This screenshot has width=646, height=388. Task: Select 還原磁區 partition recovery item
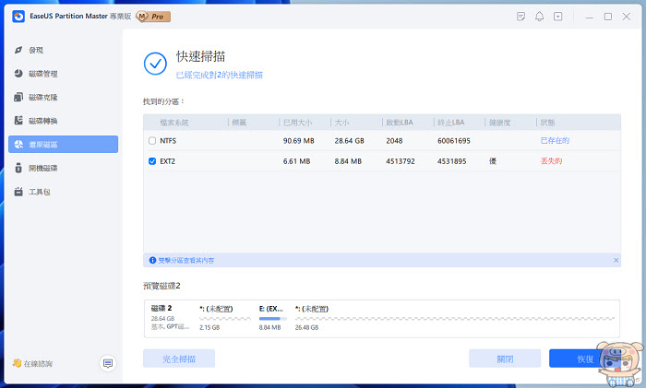point(63,145)
